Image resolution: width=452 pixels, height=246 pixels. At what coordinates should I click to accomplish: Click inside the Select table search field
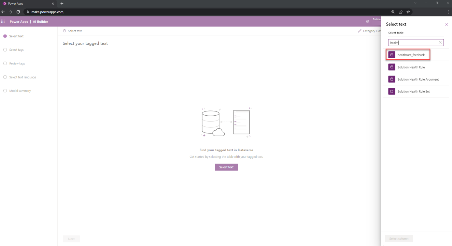point(414,42)
